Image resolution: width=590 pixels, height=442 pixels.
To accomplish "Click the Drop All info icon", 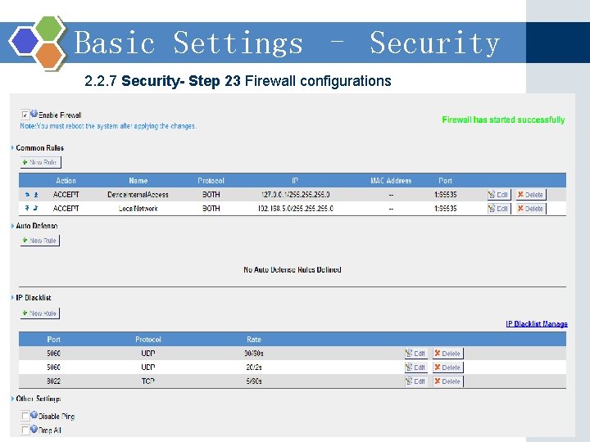I will [x=34, y=428].
